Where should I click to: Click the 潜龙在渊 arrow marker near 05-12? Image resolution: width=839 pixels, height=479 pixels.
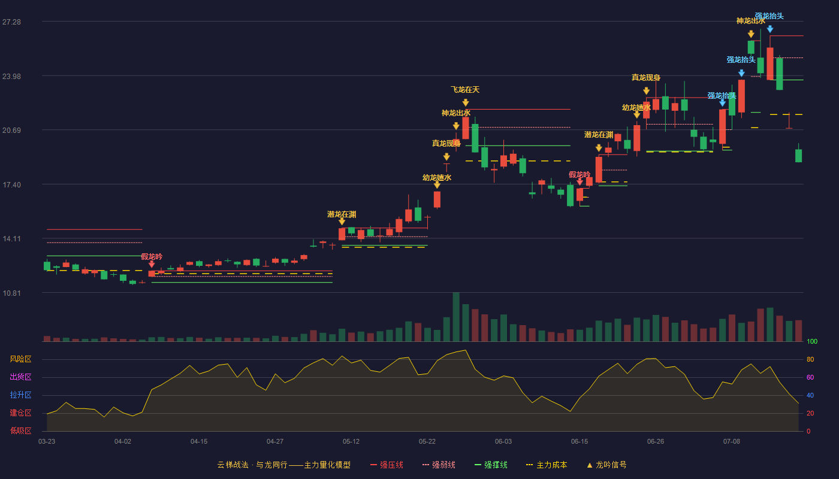[342, 222]
